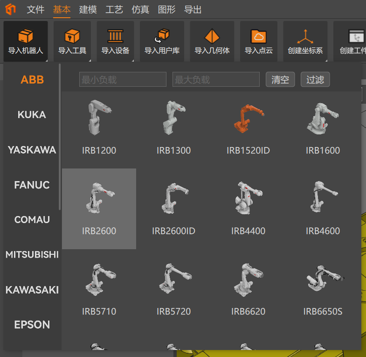Open the 导出 tab
Viewport: 366px width, 357px height.
[193, 10]
